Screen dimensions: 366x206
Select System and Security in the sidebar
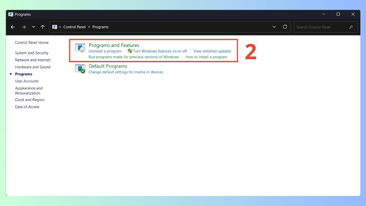(x=31, y=53)
